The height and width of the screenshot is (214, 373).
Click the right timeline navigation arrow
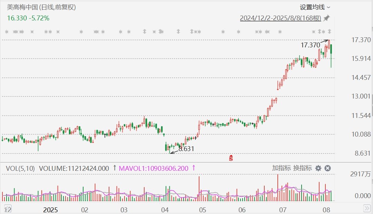366,208
